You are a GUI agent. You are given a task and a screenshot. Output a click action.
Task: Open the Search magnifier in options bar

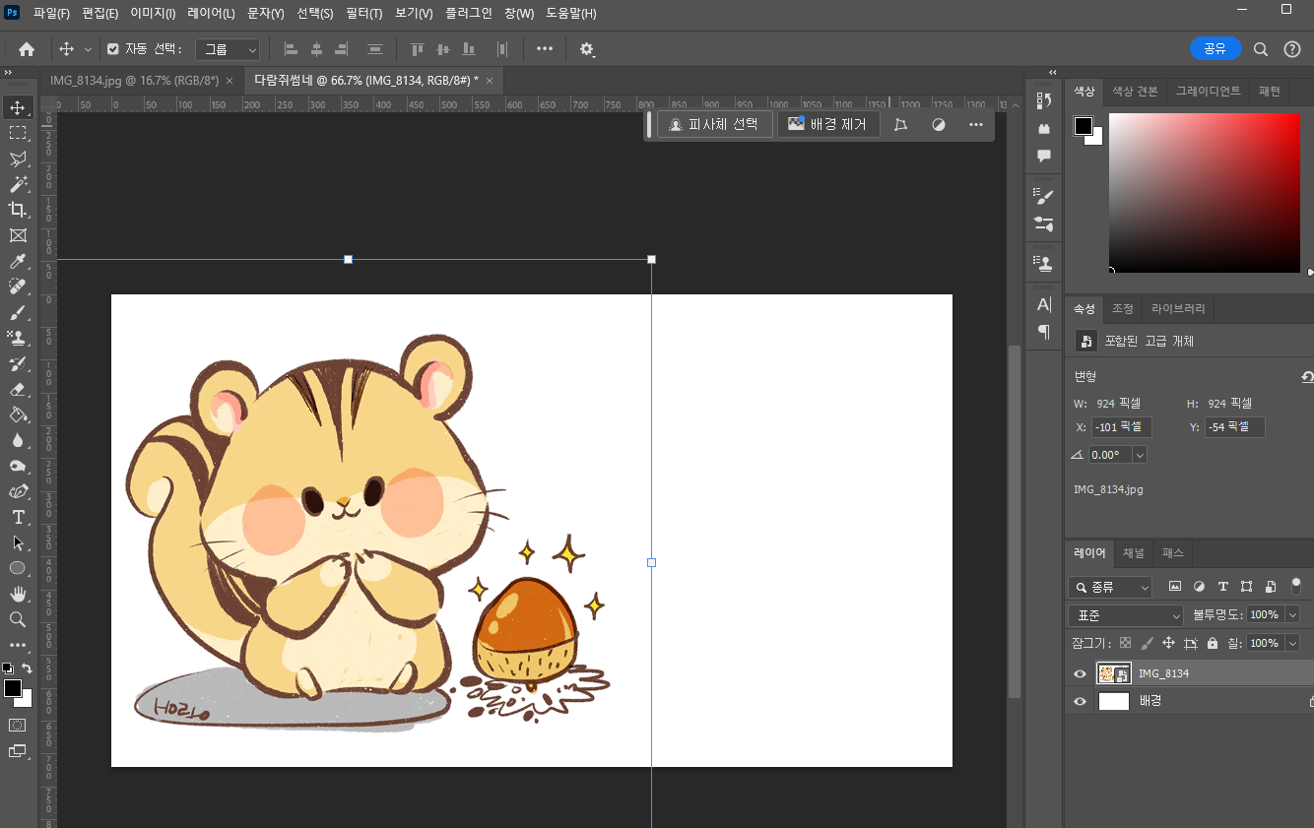tap(1261, 49)
